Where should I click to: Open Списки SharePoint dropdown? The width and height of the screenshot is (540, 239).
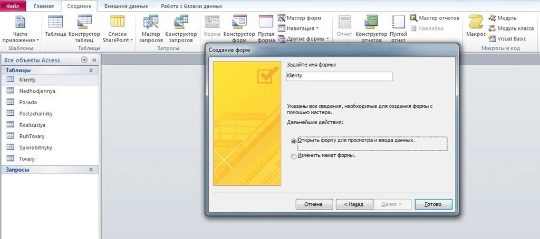coord(118,28)
